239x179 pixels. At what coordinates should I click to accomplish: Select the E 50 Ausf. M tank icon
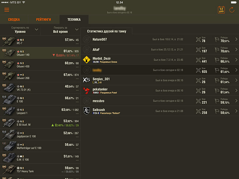(10, 123)
